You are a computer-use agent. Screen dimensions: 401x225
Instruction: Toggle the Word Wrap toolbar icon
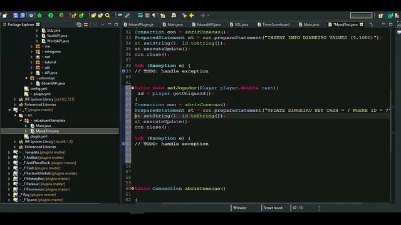(140, 16)
